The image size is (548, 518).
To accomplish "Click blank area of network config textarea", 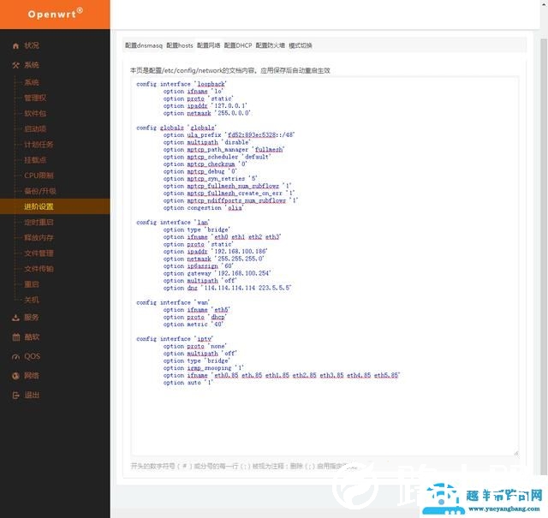I will (x=325, y=420).
